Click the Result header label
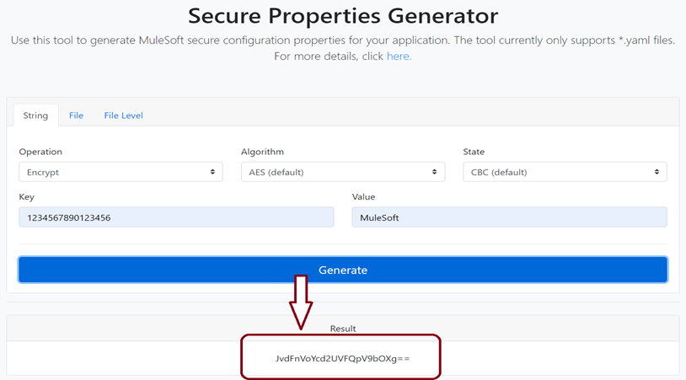686x380 pixels. coord(342,329)
